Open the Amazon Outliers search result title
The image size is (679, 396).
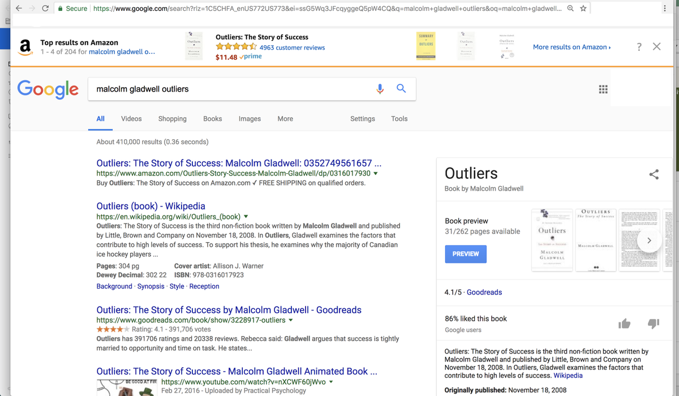pyautogui.click(x=239, y=163)
